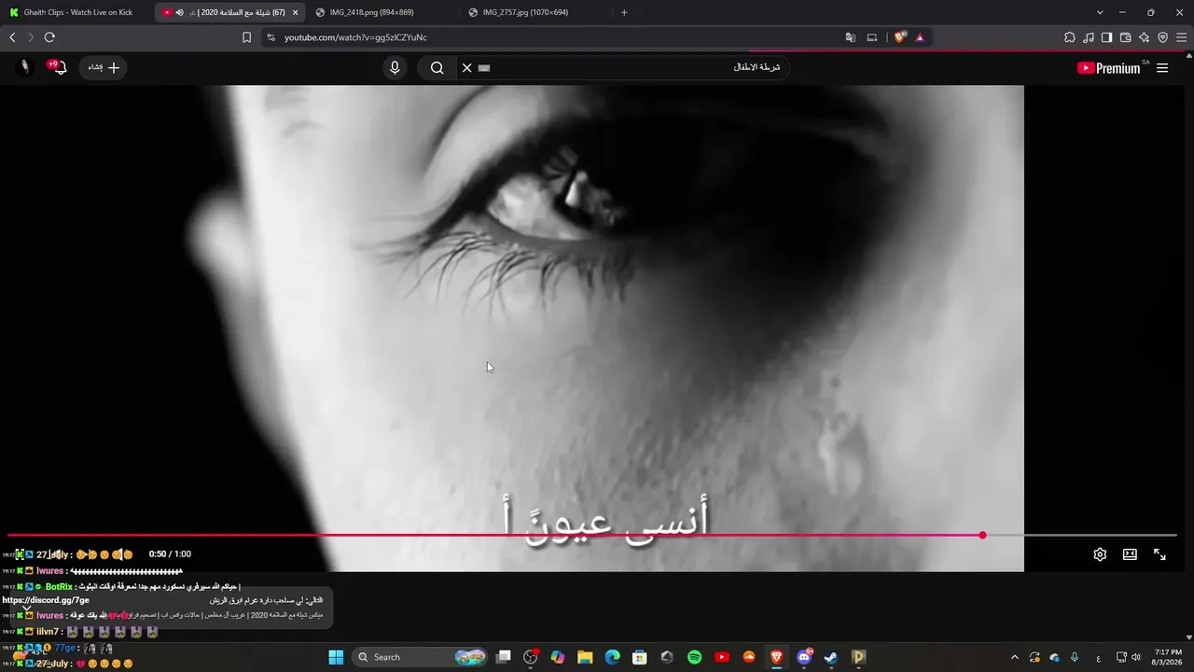Open the discord.gg/7ge link in chat
This screenshot has height=672, width=1194.
[46, 600]
